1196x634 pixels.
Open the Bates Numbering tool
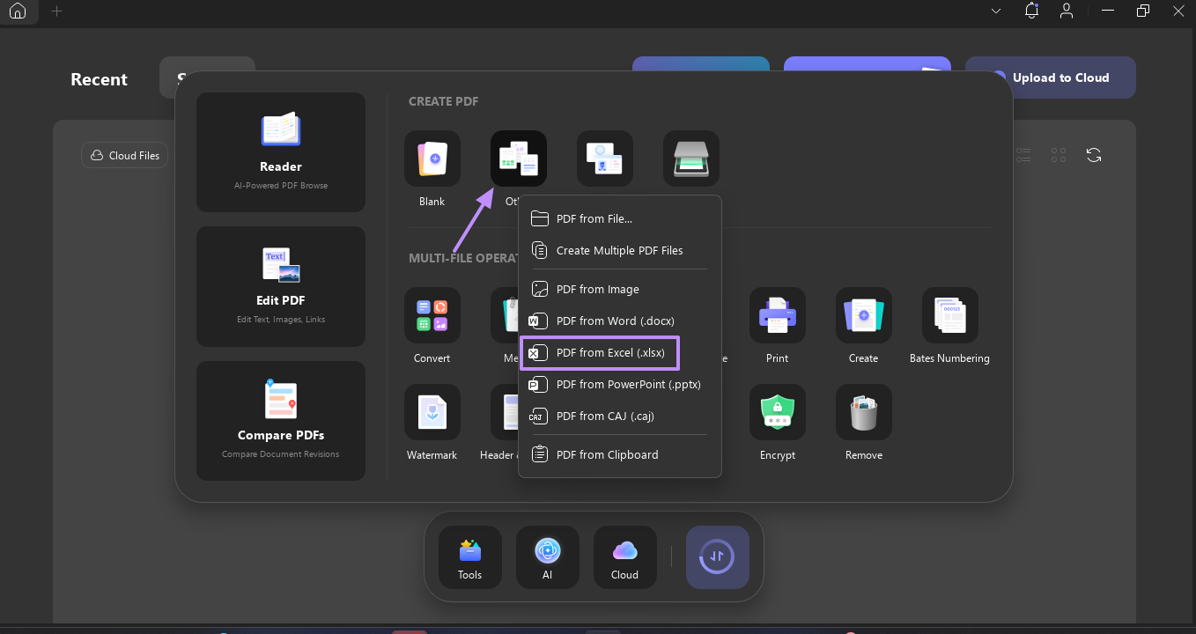[x=949, y=315]
